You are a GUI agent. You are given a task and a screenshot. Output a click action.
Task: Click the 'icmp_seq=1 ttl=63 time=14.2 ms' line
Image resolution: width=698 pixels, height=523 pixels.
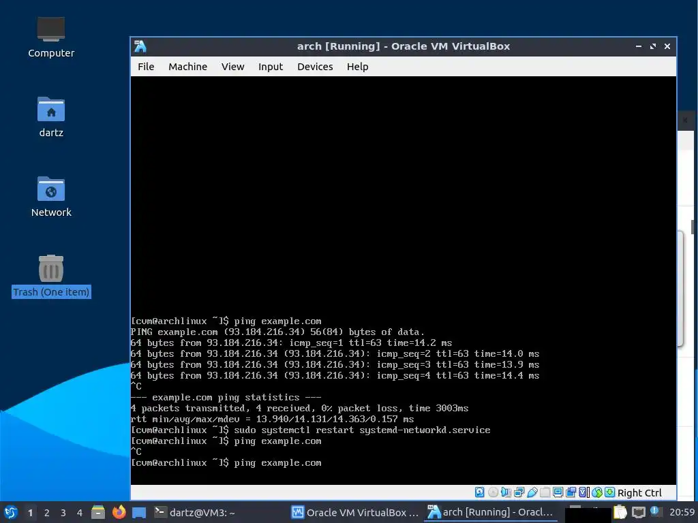click(291, 343)
